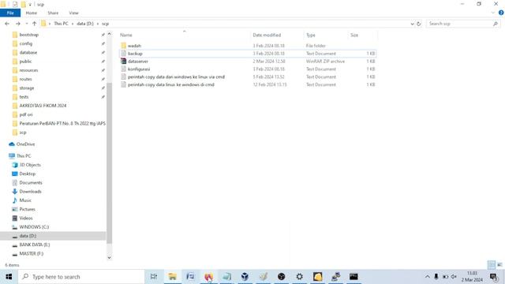Open the Command Prompt taskbar icon
The height and width of the screenshot is (284, 505).
point(353,277)
